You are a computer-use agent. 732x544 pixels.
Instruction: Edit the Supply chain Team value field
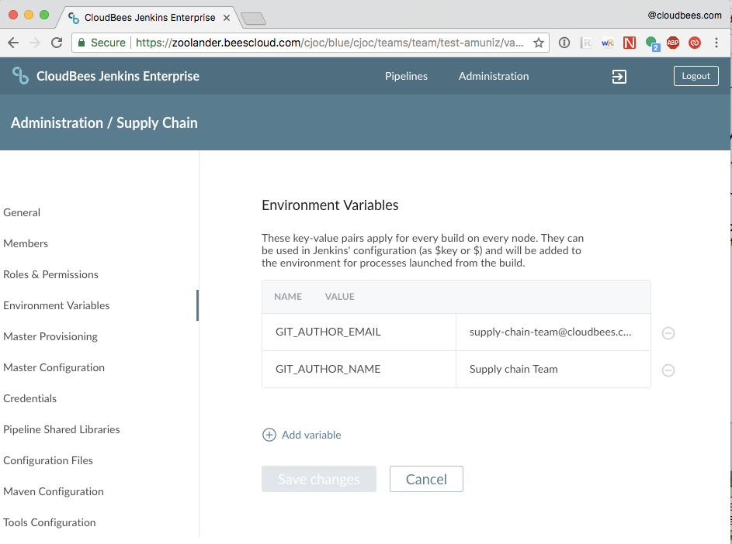coord(553,369)
